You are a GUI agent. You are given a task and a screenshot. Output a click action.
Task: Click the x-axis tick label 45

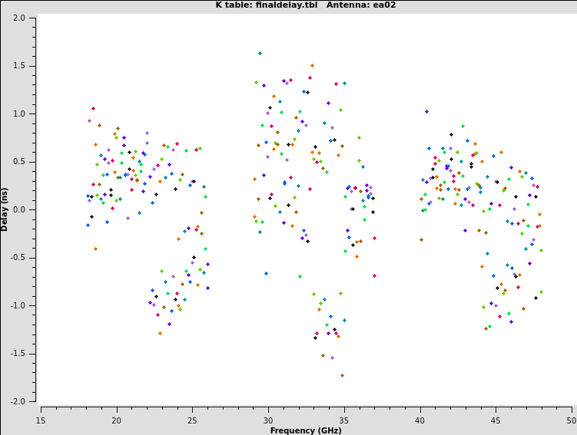pyautogui.click(x=496, y=420)
